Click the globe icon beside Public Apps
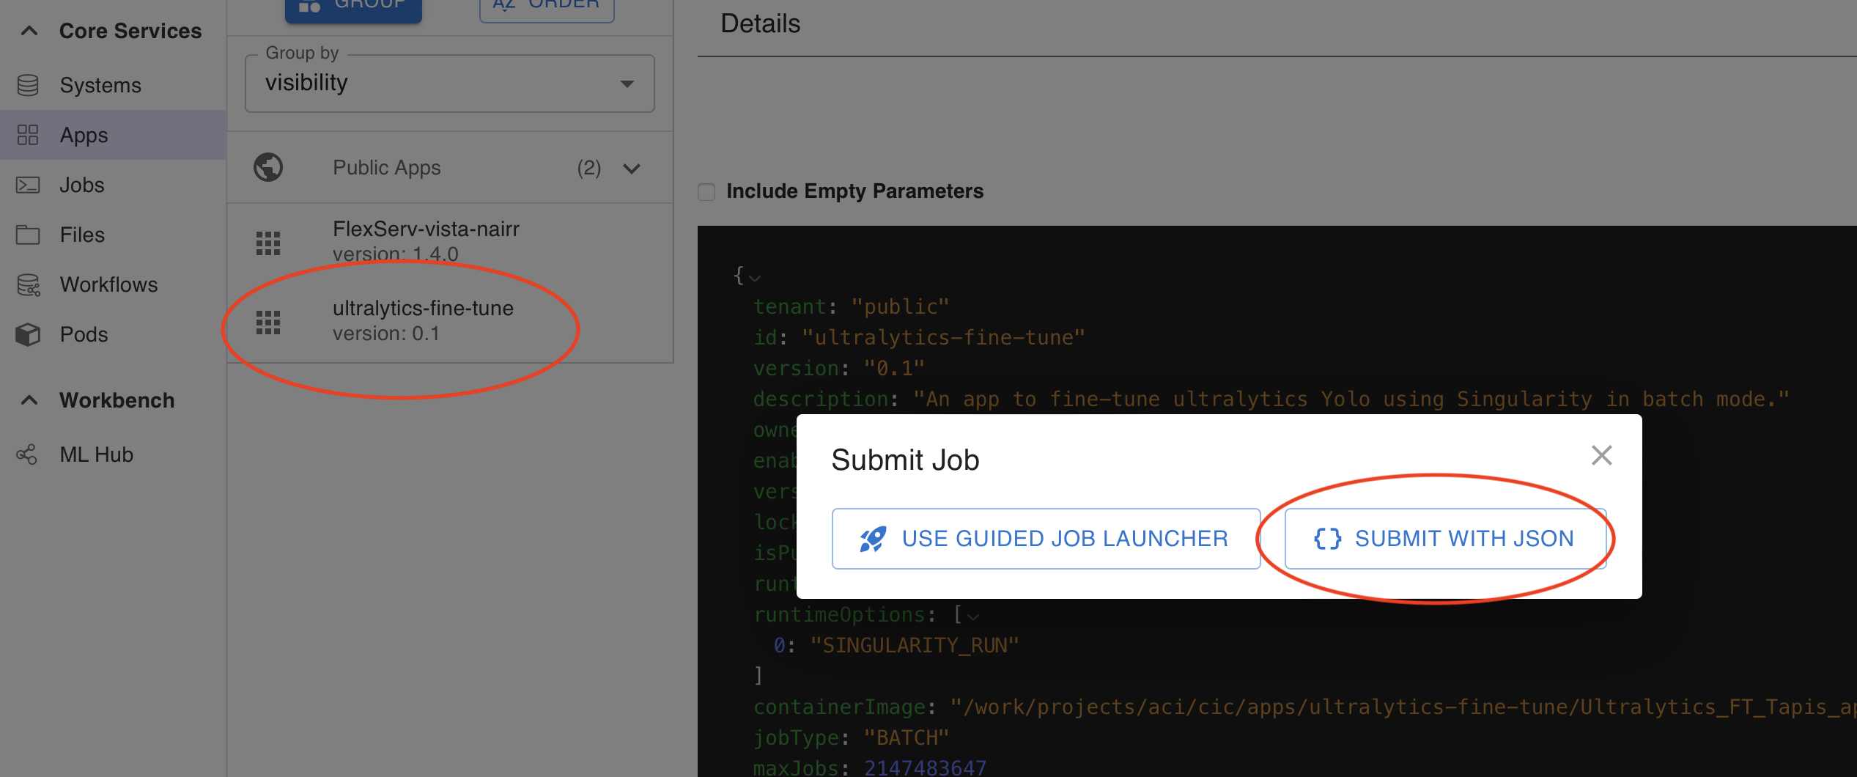The image size is (1857, 777). [x=269, y=167]
